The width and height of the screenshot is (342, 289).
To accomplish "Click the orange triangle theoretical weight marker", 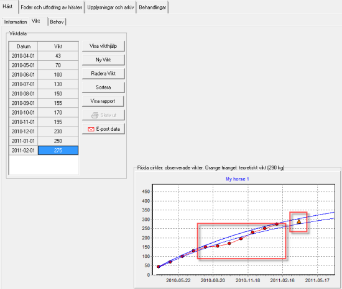I will 299,221.
